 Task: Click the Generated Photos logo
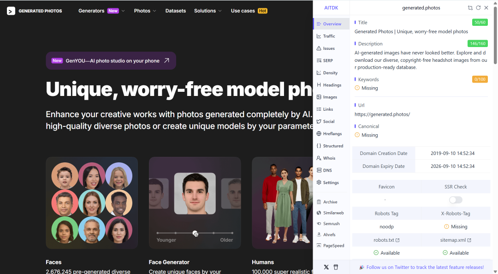point(34,11)
